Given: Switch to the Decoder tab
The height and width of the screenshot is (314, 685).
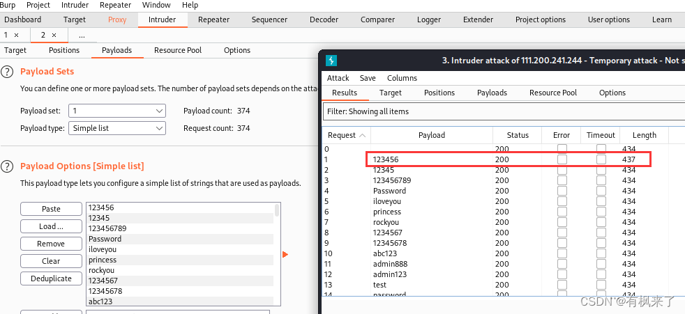Looking at the screenshot, I should [324, 19].
